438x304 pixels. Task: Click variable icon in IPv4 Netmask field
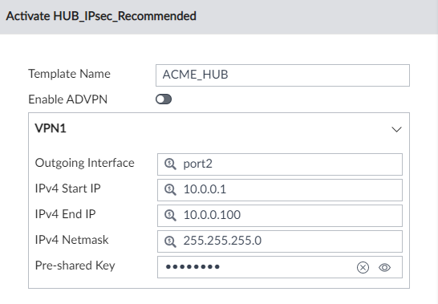[170, 241]
